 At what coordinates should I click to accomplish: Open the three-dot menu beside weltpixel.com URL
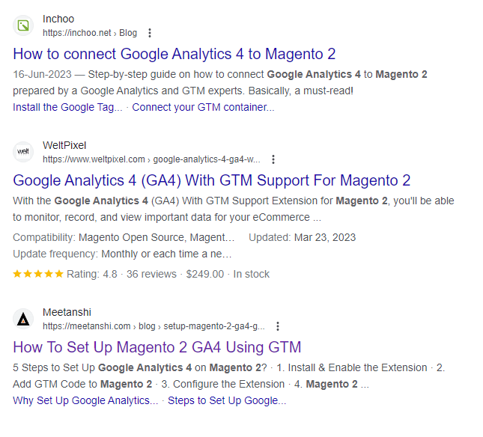pos(273,159)
